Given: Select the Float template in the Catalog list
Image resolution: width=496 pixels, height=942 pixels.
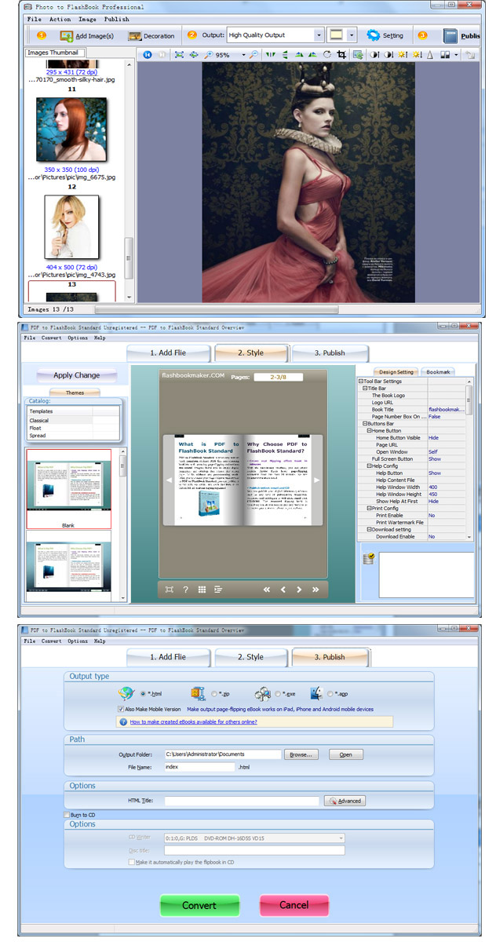Looking at the screenshot, I should coord(75,428).
